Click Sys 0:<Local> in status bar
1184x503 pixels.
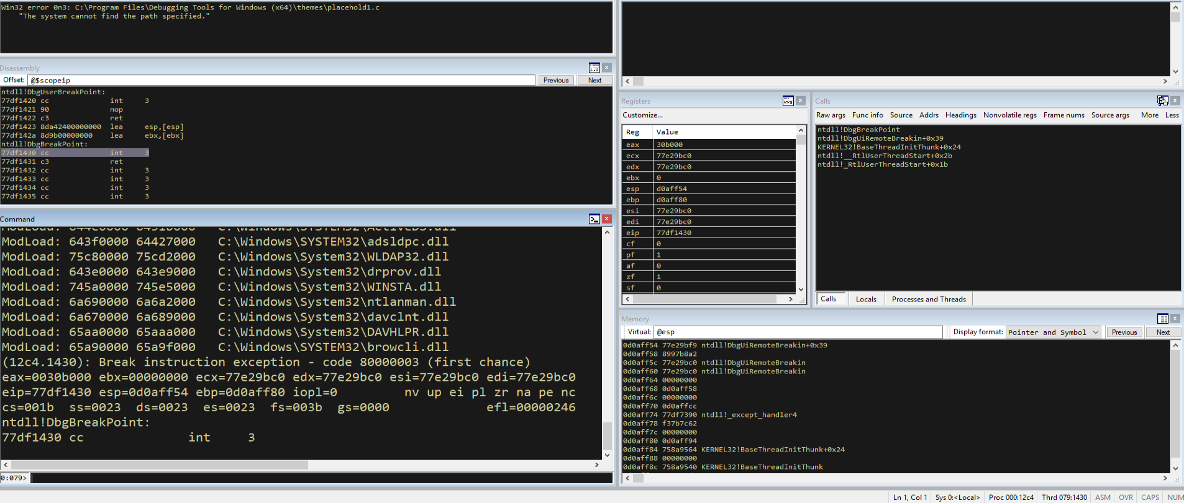957,497
